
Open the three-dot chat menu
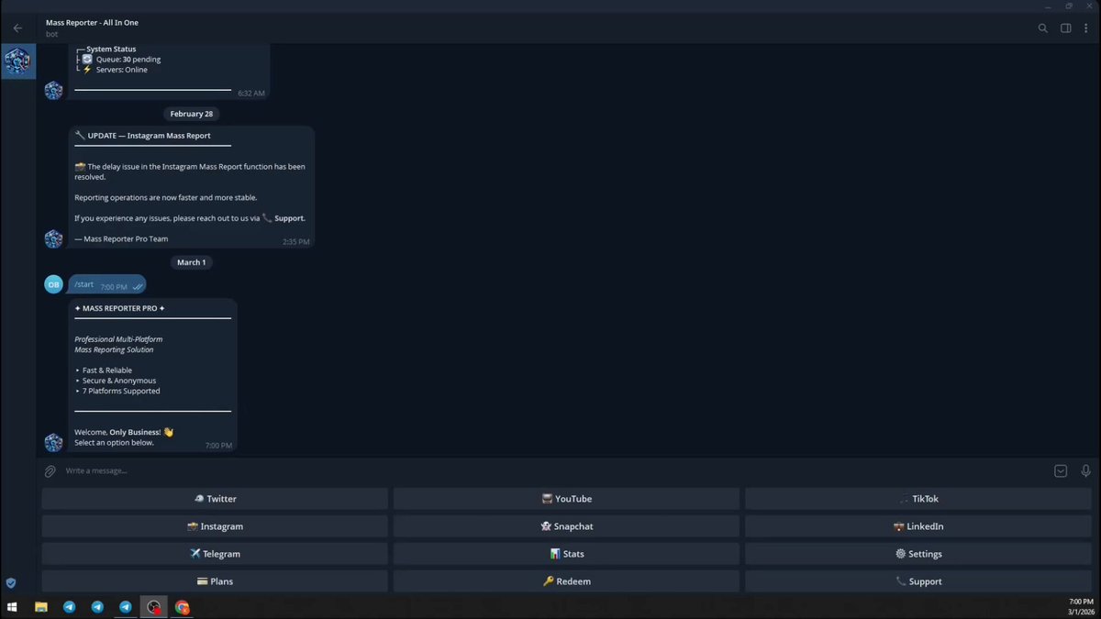pos(1087,28)
